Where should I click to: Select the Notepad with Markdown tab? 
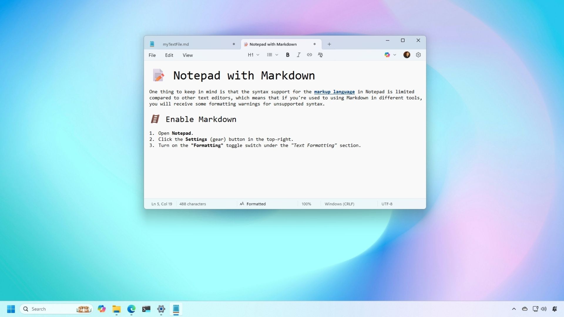click(281, 44)
